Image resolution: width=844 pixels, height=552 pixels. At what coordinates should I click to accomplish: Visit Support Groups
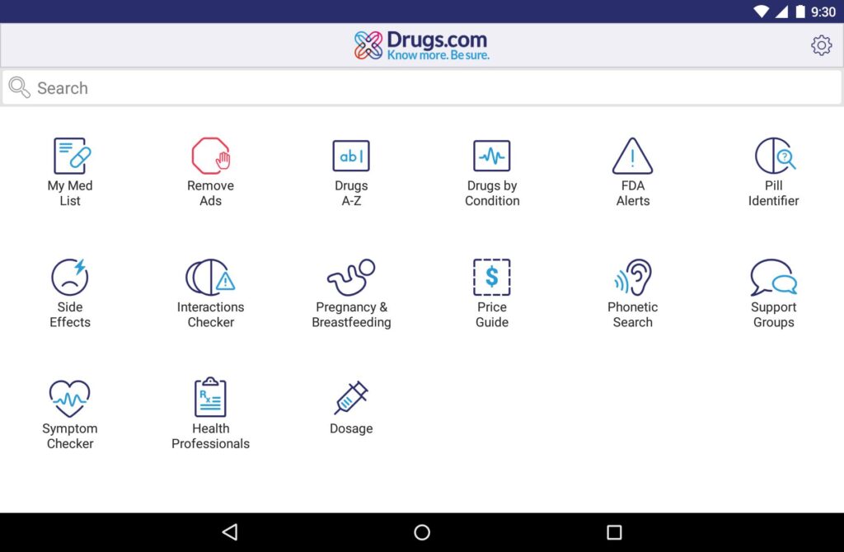pos(773,293)
